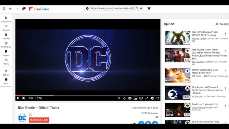Open the Blue Beetle deserves more video title
Image resolution: width=229 pixels, height=129 pixels.
205,122
